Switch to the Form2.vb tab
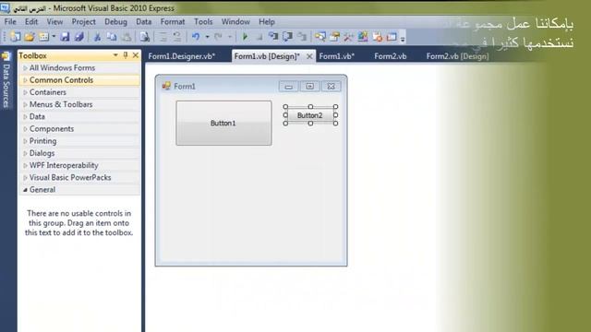This screenshot has width=591, height=332. tap(390, 56)
